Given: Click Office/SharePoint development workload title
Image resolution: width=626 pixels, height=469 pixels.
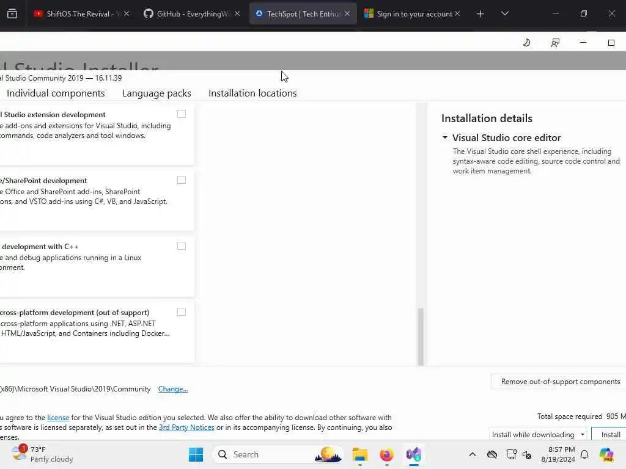Looking at the screenshot, I should [x=43, y=181].
